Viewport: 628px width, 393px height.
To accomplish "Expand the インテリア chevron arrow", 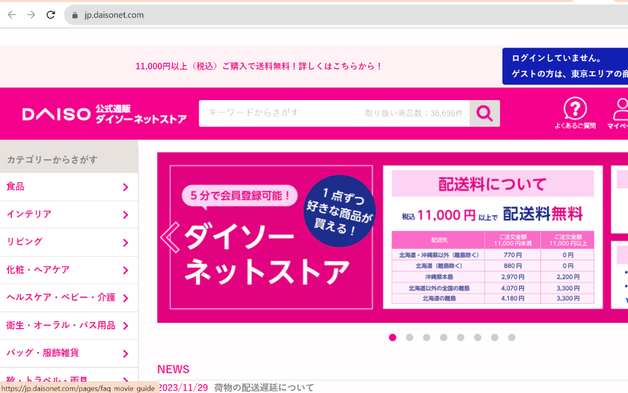I will [126, 215].
